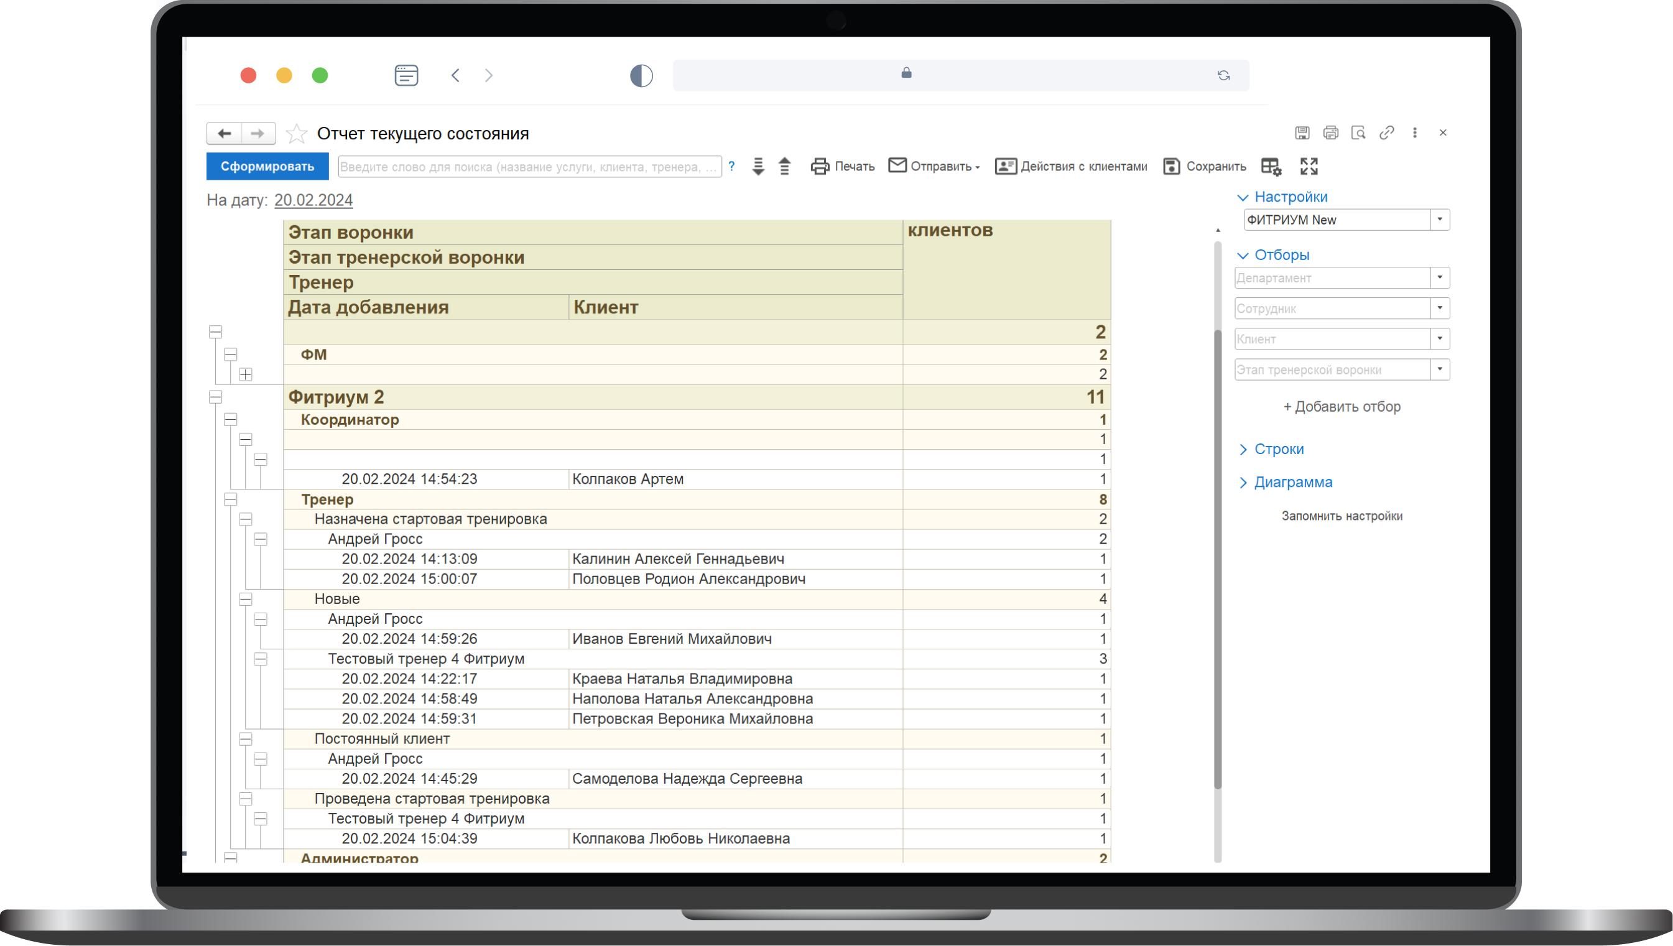Viewport: 1673px width, 946px height.
Task: Click the browser address bar
Action: coord(960,75)
